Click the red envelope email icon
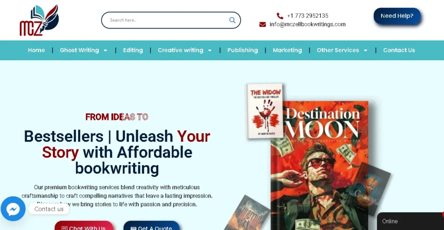 pyautogui.click(x=262, y=25)
